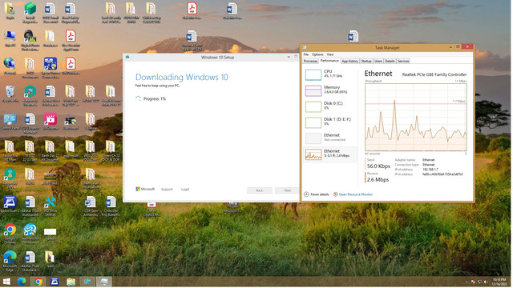Viewport: 513px width, 288px height.
Task: Select the not-connected Ethernet adapter entry
Action: coord(329,138)
